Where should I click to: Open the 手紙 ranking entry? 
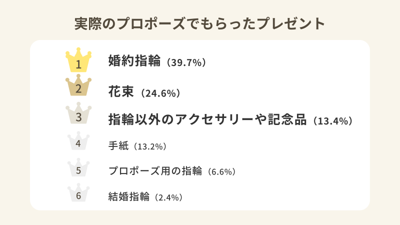119,146
